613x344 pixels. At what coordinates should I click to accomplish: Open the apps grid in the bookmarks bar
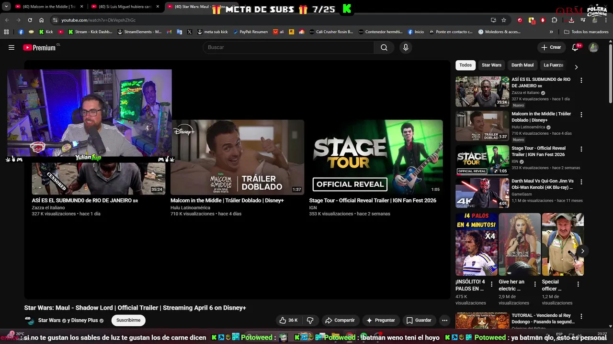tap(6, 32)
